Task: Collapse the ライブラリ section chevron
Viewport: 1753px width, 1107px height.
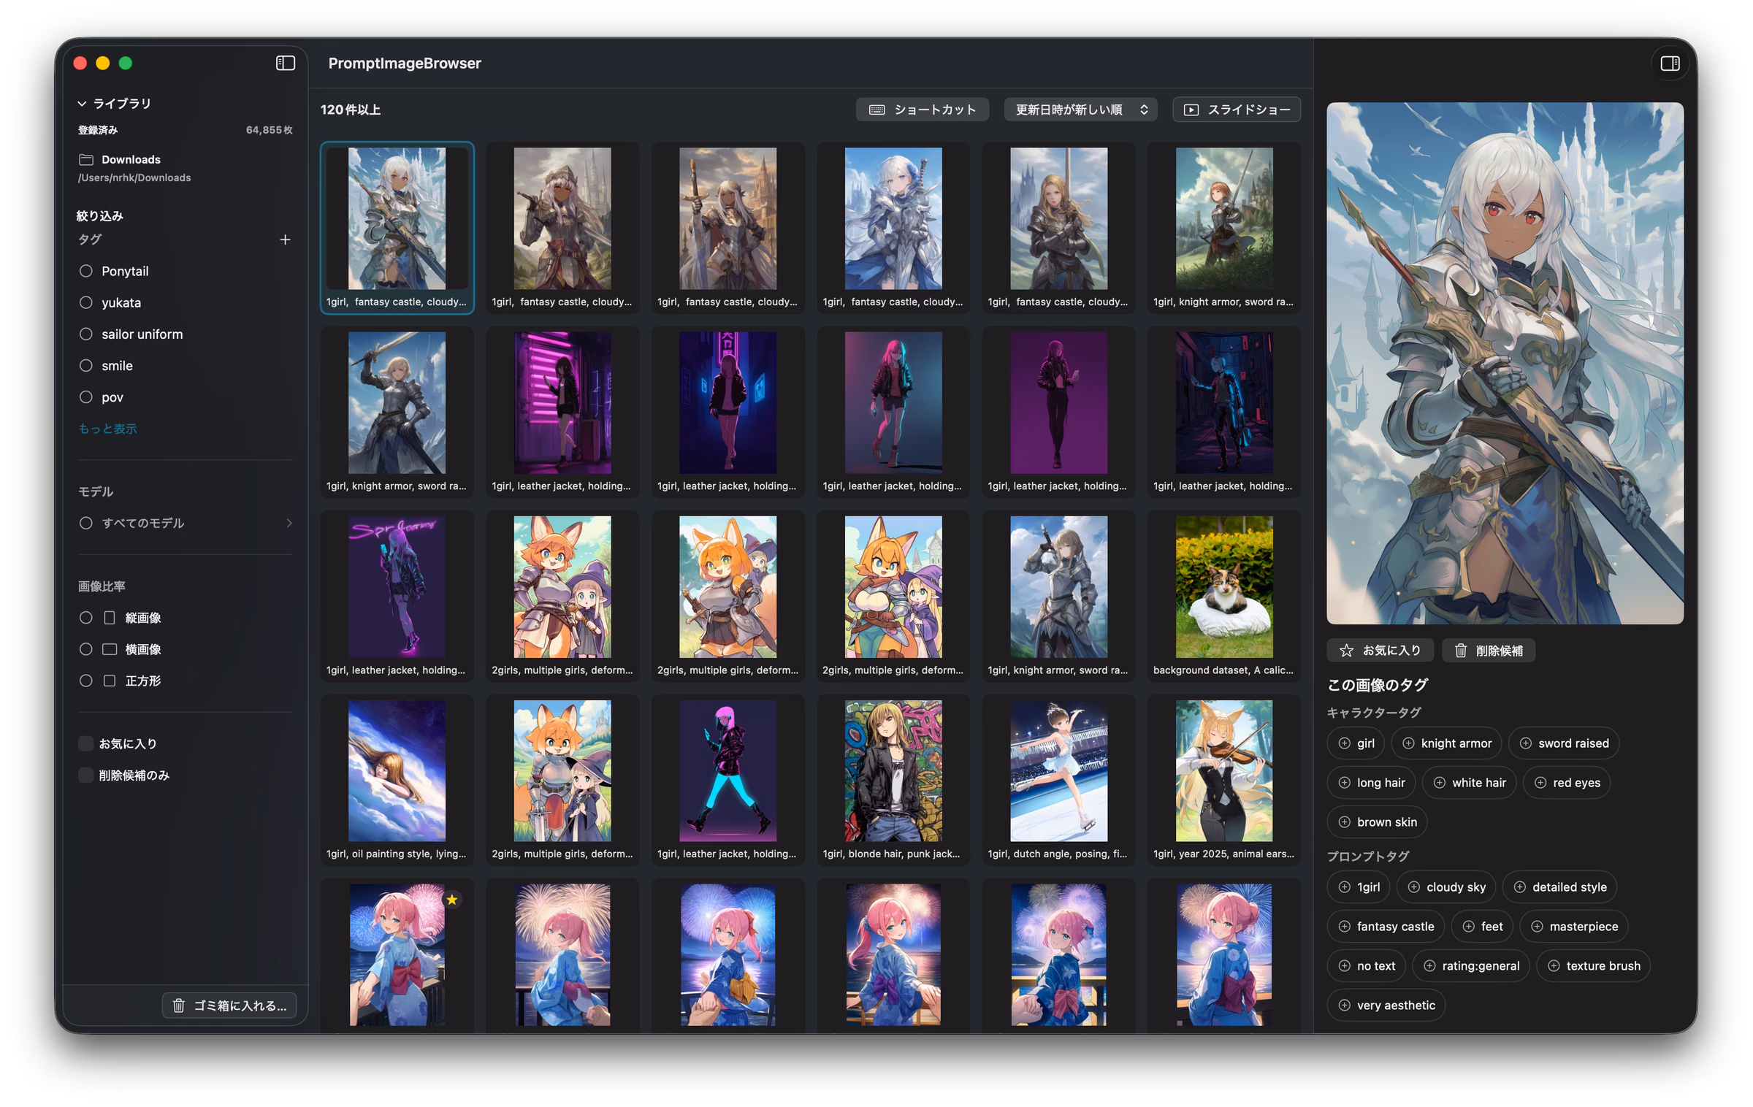Action: pos(82,104)
